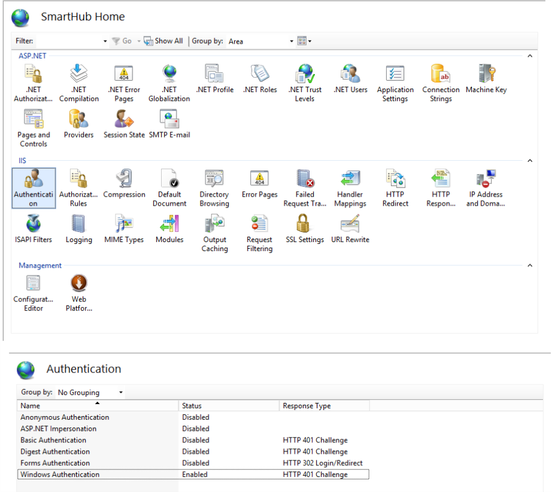Open Configuration Editor icon
This screenshot has height=492, width=552.
pyautogui.click(x=34, y=292)
